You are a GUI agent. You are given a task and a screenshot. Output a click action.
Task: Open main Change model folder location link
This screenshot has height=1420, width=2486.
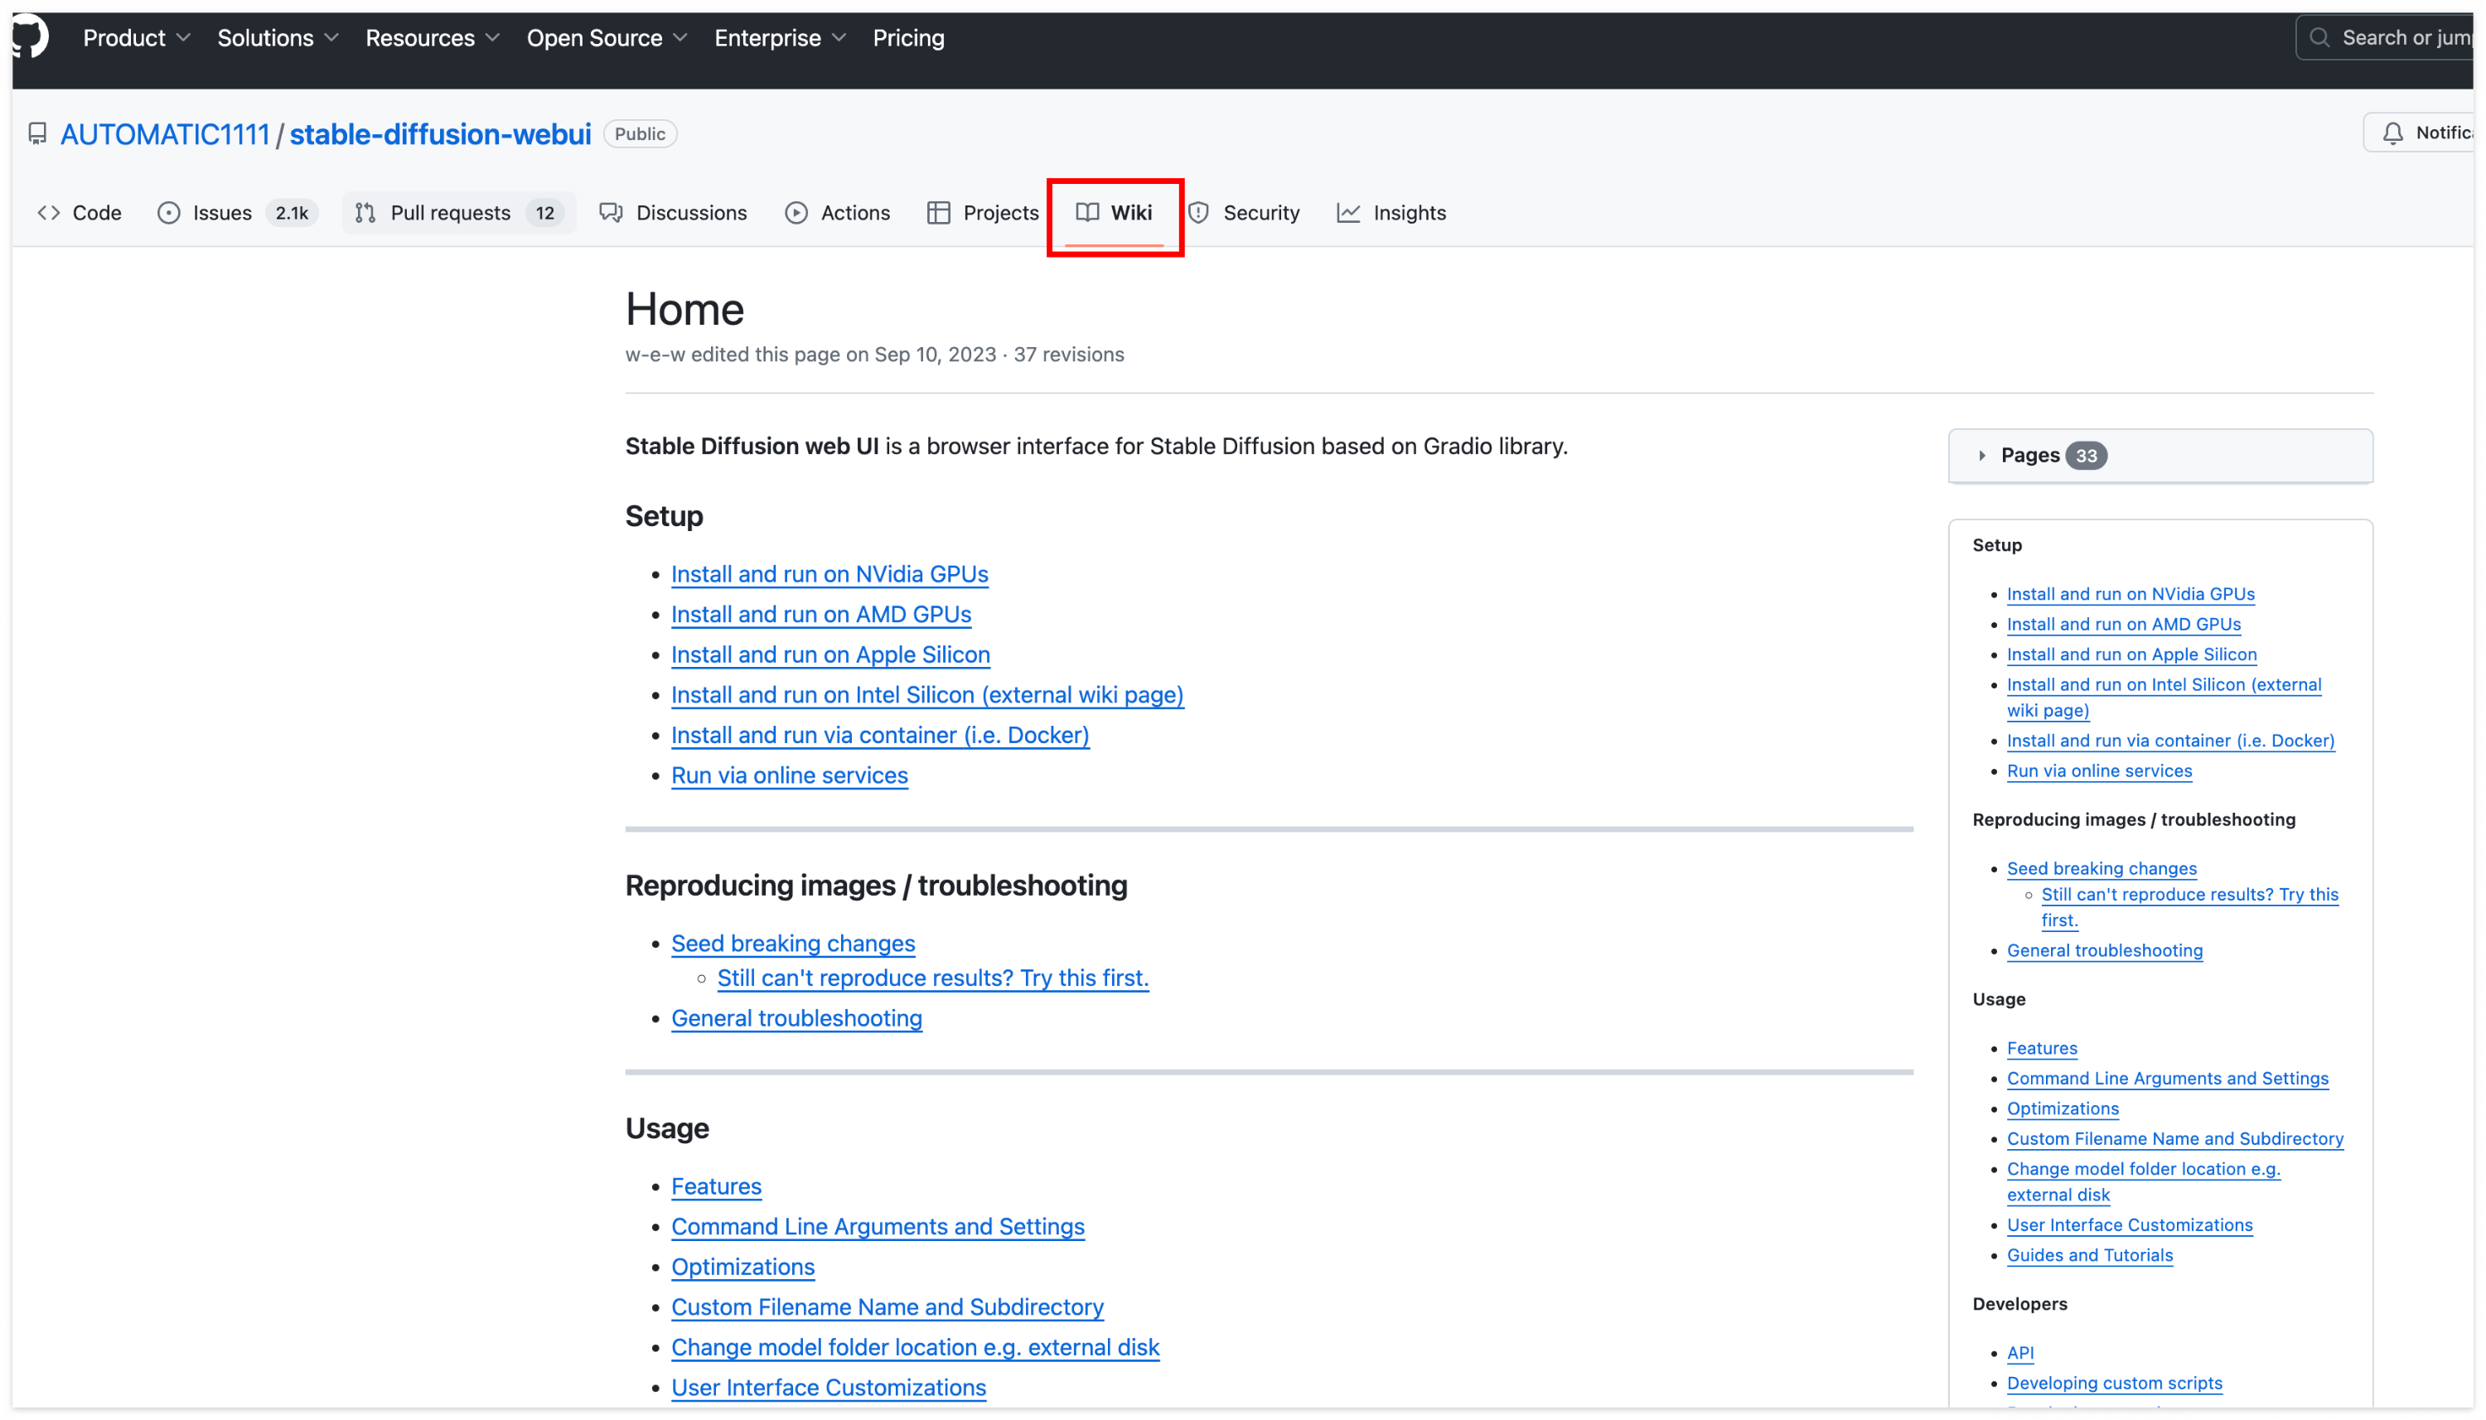point(915,1347)
